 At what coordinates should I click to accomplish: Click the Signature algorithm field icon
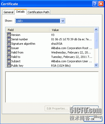(9, 44)
